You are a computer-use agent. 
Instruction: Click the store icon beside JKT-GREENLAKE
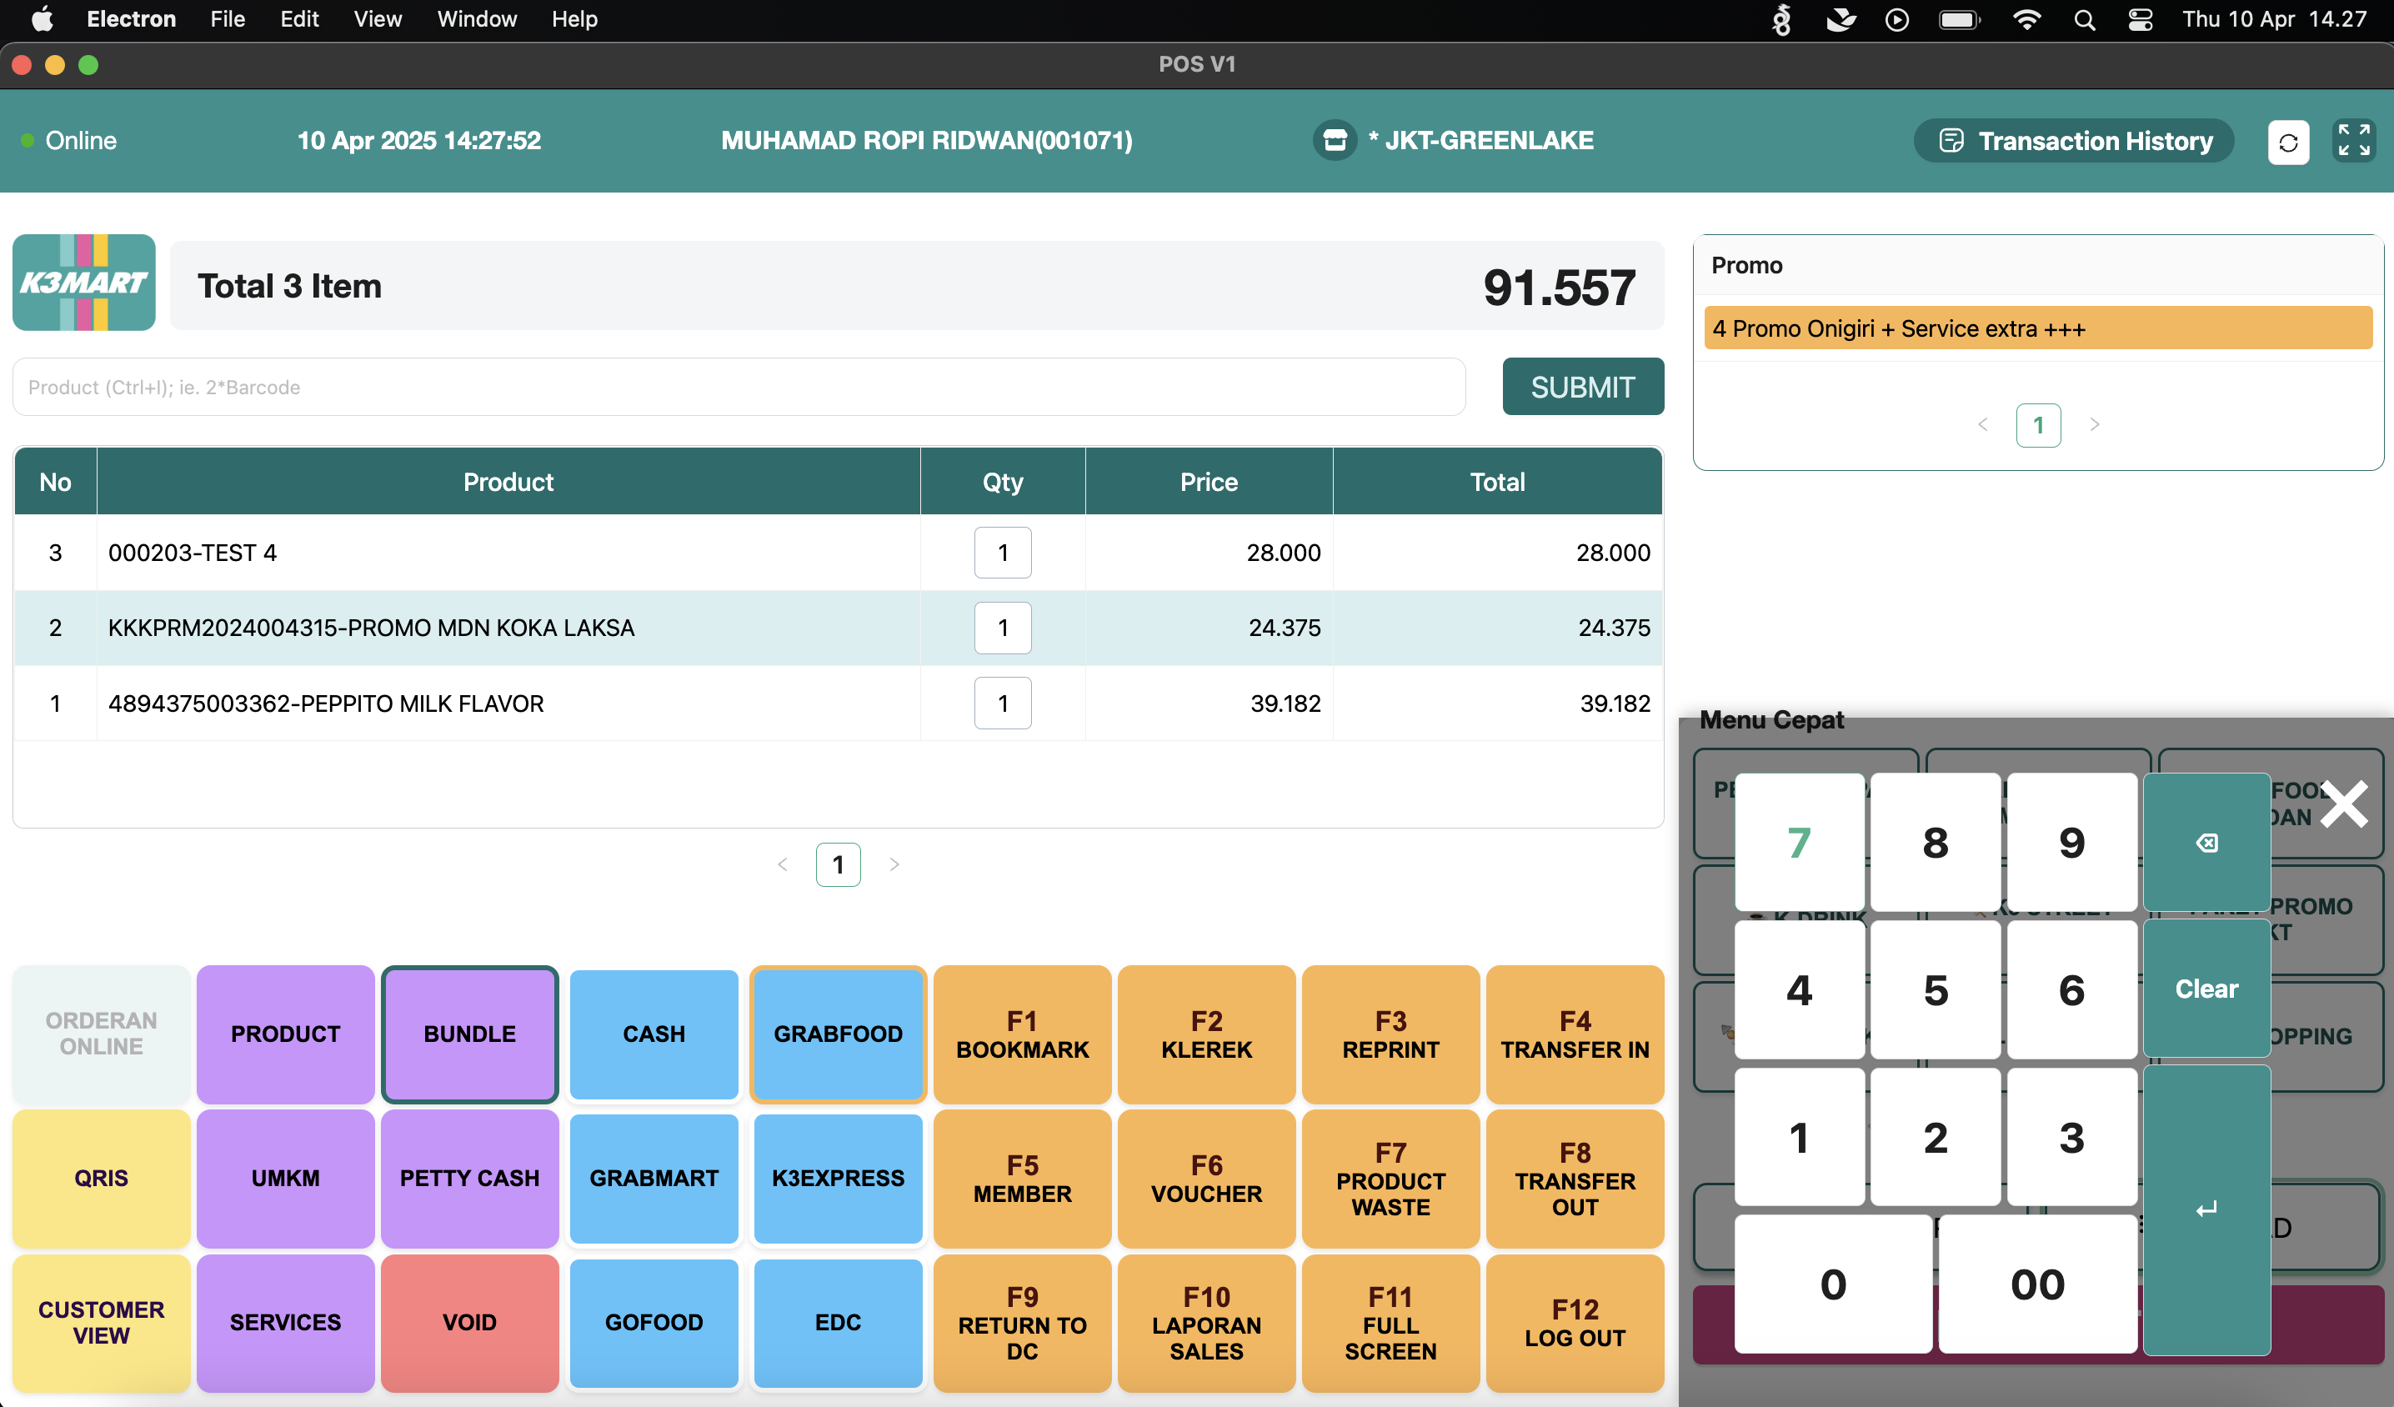click(x=1334, y=141)
